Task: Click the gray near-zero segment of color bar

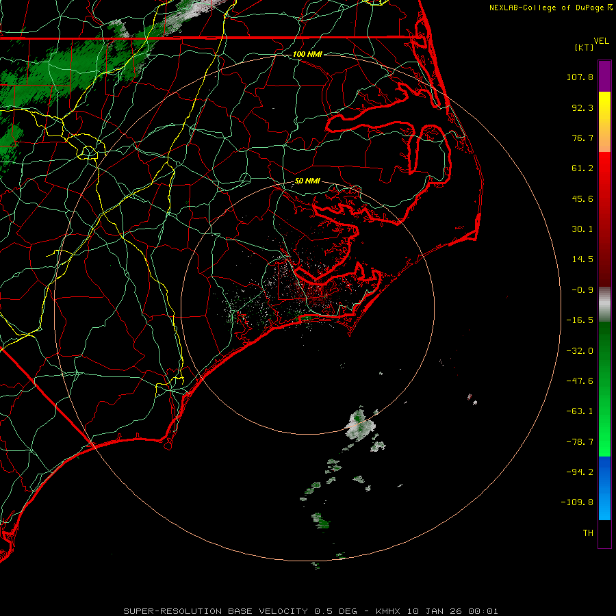Action: (604, 305)
